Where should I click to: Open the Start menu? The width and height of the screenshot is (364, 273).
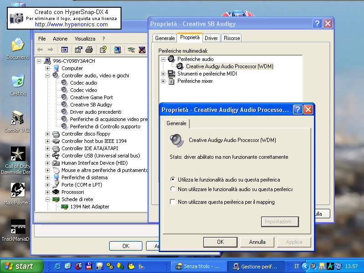point(21,266)
